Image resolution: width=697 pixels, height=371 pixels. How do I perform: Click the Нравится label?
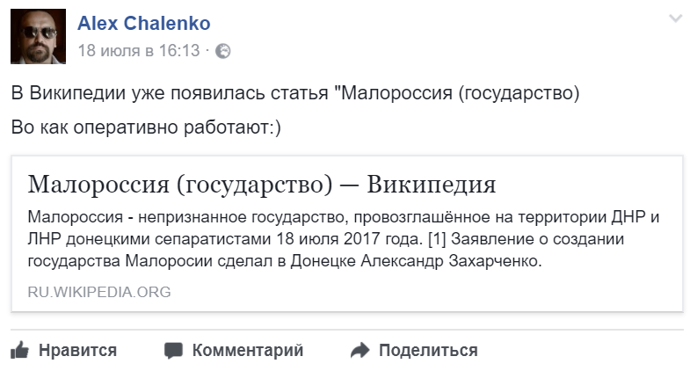(78, 351)
